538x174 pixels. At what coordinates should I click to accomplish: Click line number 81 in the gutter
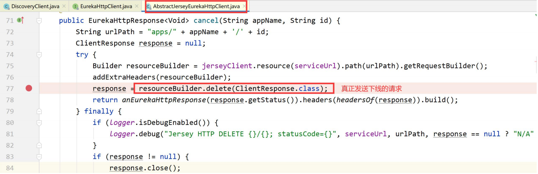[10, 134]
